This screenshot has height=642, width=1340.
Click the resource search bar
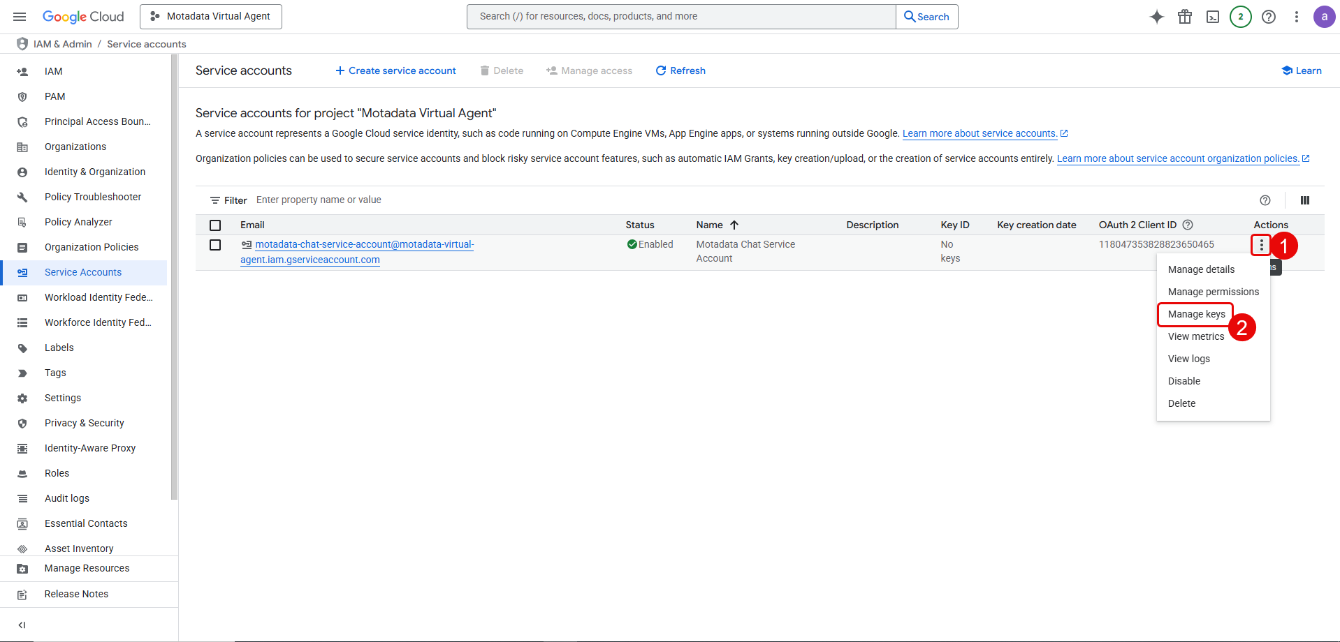tap(680, 16)
